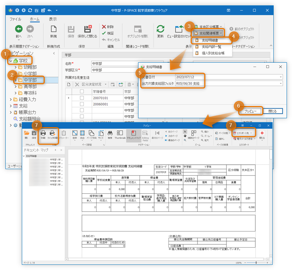Click the preview vertical scrollbar

point(271,202)
